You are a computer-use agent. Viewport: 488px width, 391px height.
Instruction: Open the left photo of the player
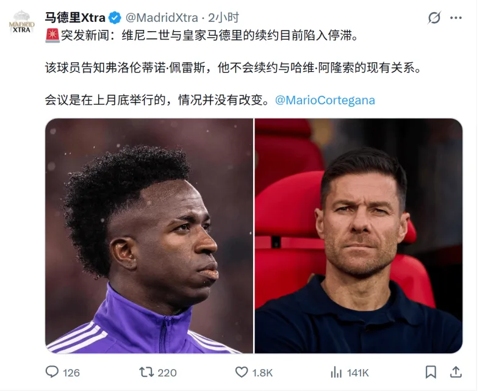click(x=149, y=235)
